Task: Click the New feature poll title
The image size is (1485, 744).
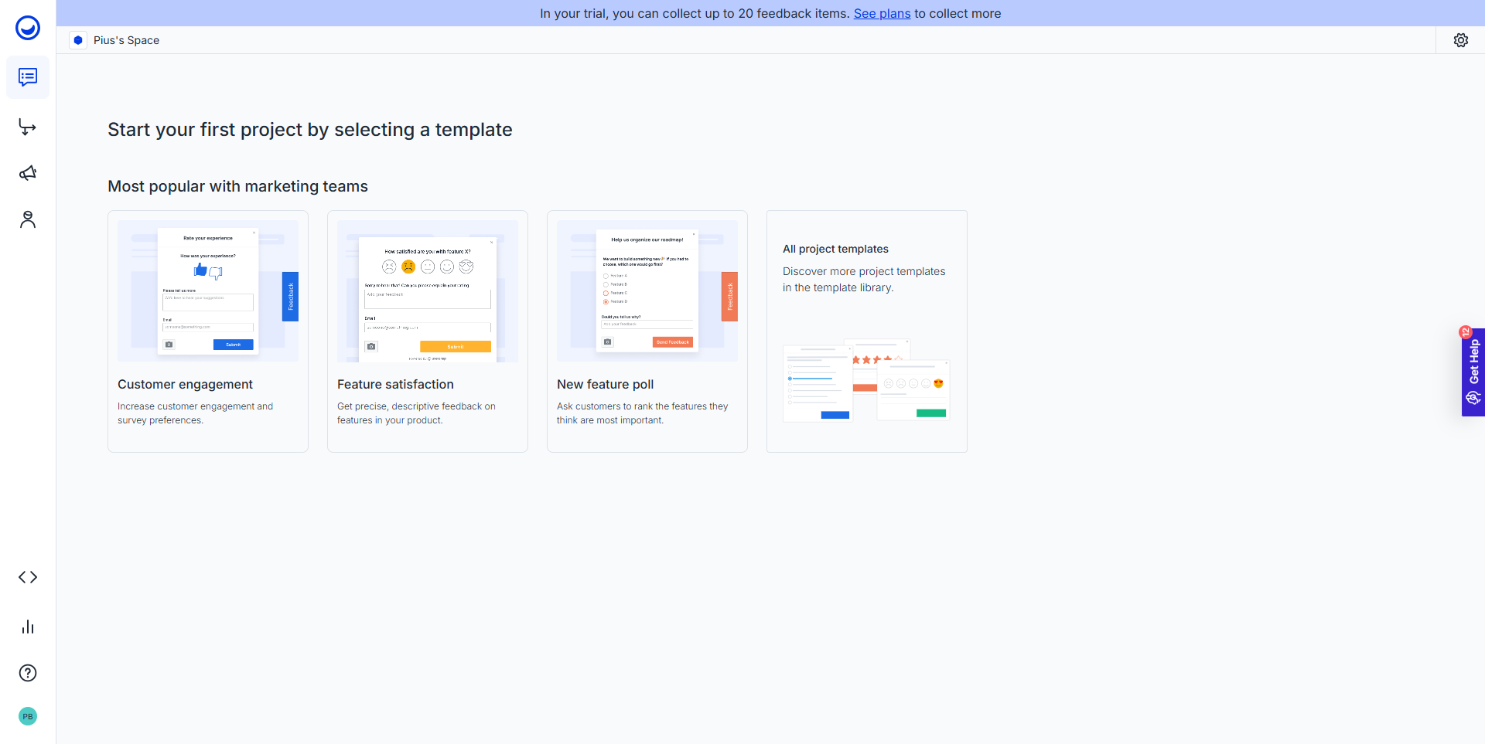Action: (605, 384)
